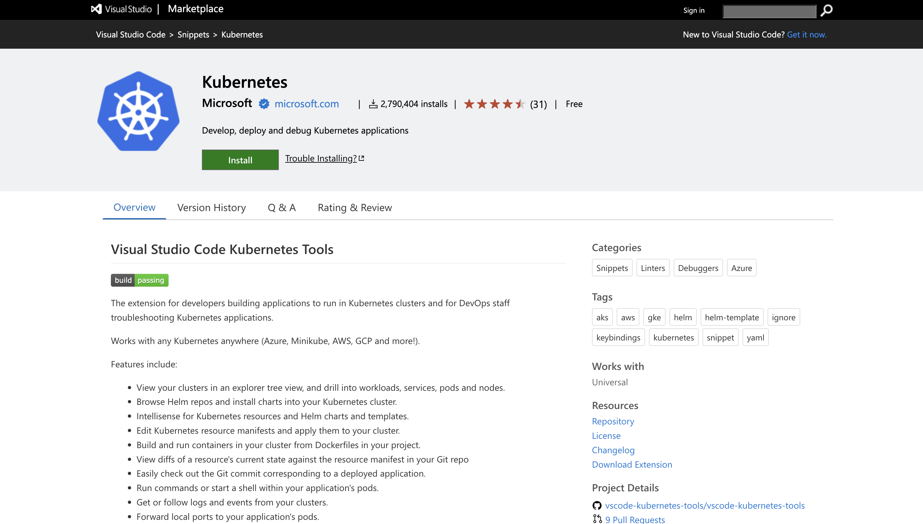Click the Install button for Kubernetes extension
This screenshot has width=923, height=524.
coord(240,160)
